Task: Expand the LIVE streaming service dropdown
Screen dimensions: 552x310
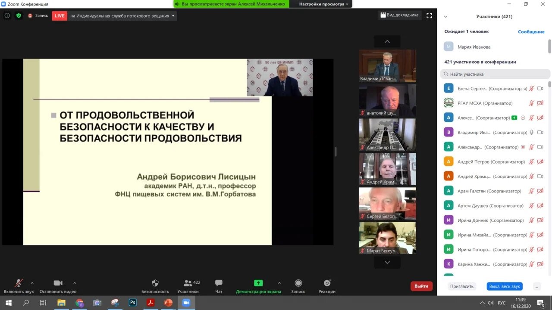Action: 173,16
